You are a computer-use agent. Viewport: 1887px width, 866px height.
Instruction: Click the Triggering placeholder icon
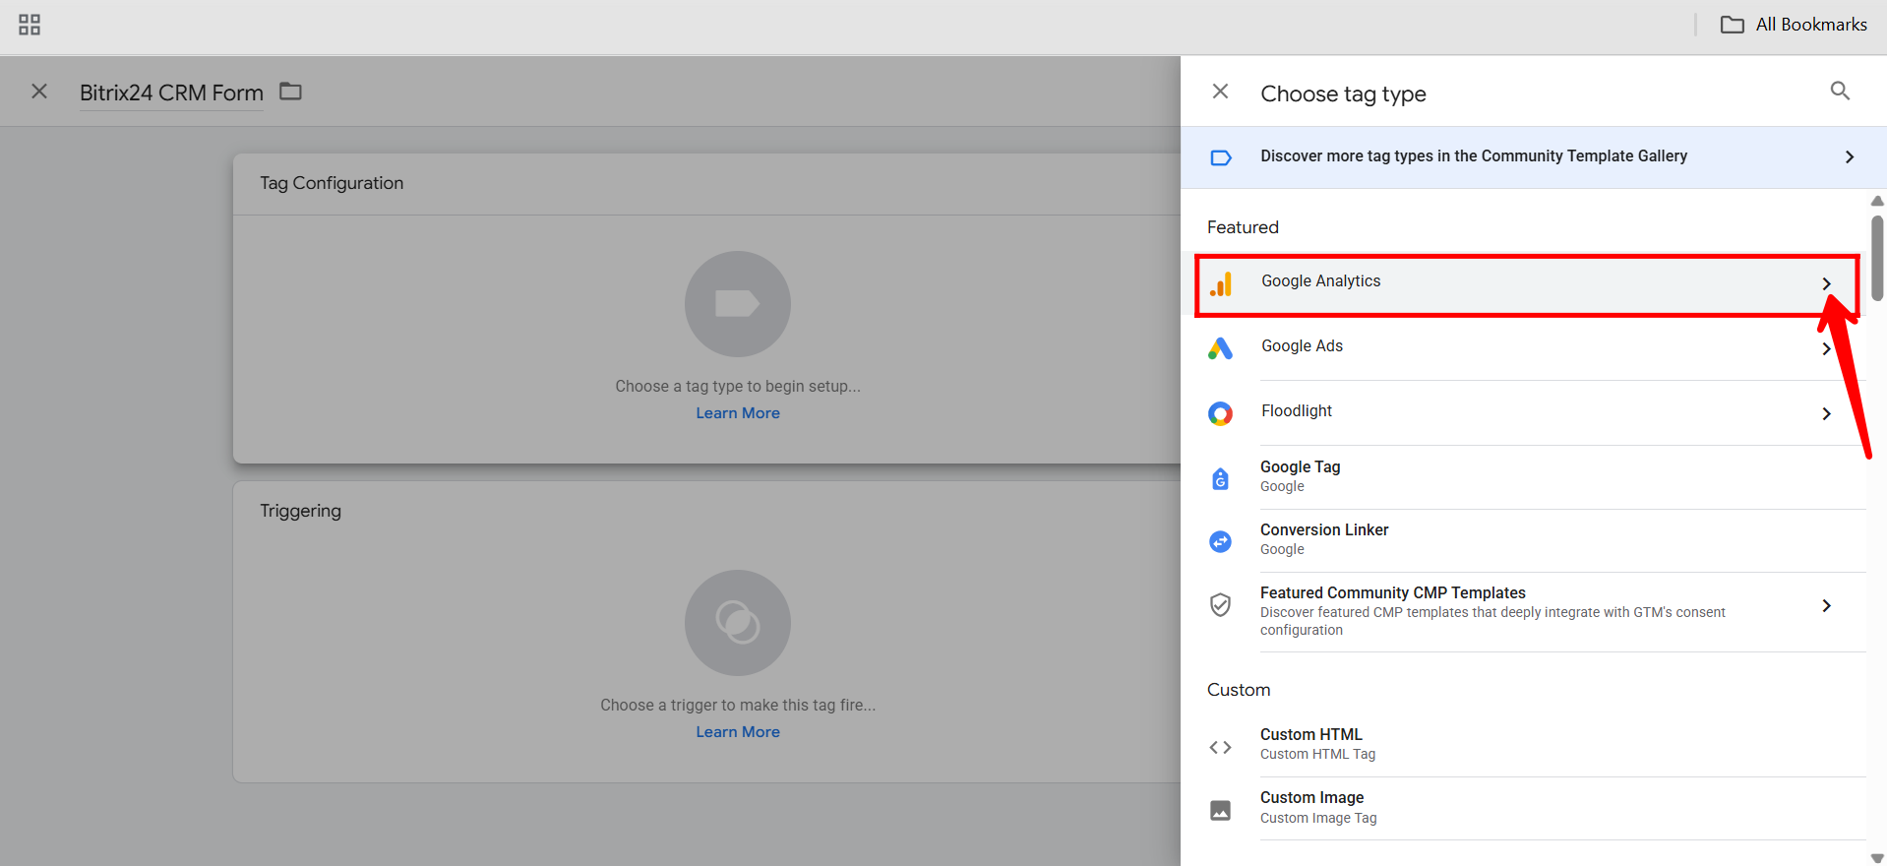point(738,623)
